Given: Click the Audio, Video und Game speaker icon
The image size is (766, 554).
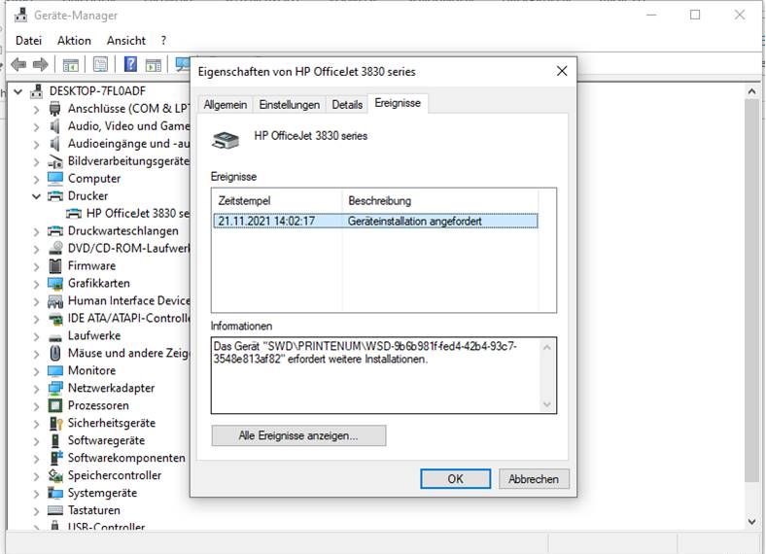Looking at the screenshot, I should pos(54,126).
